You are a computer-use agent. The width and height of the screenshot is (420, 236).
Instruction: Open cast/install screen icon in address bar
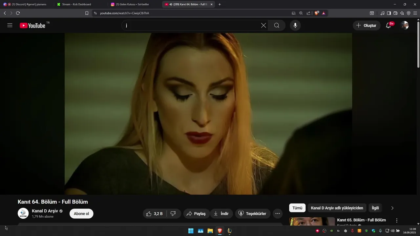pyautogui.click(x=294, y=13)
